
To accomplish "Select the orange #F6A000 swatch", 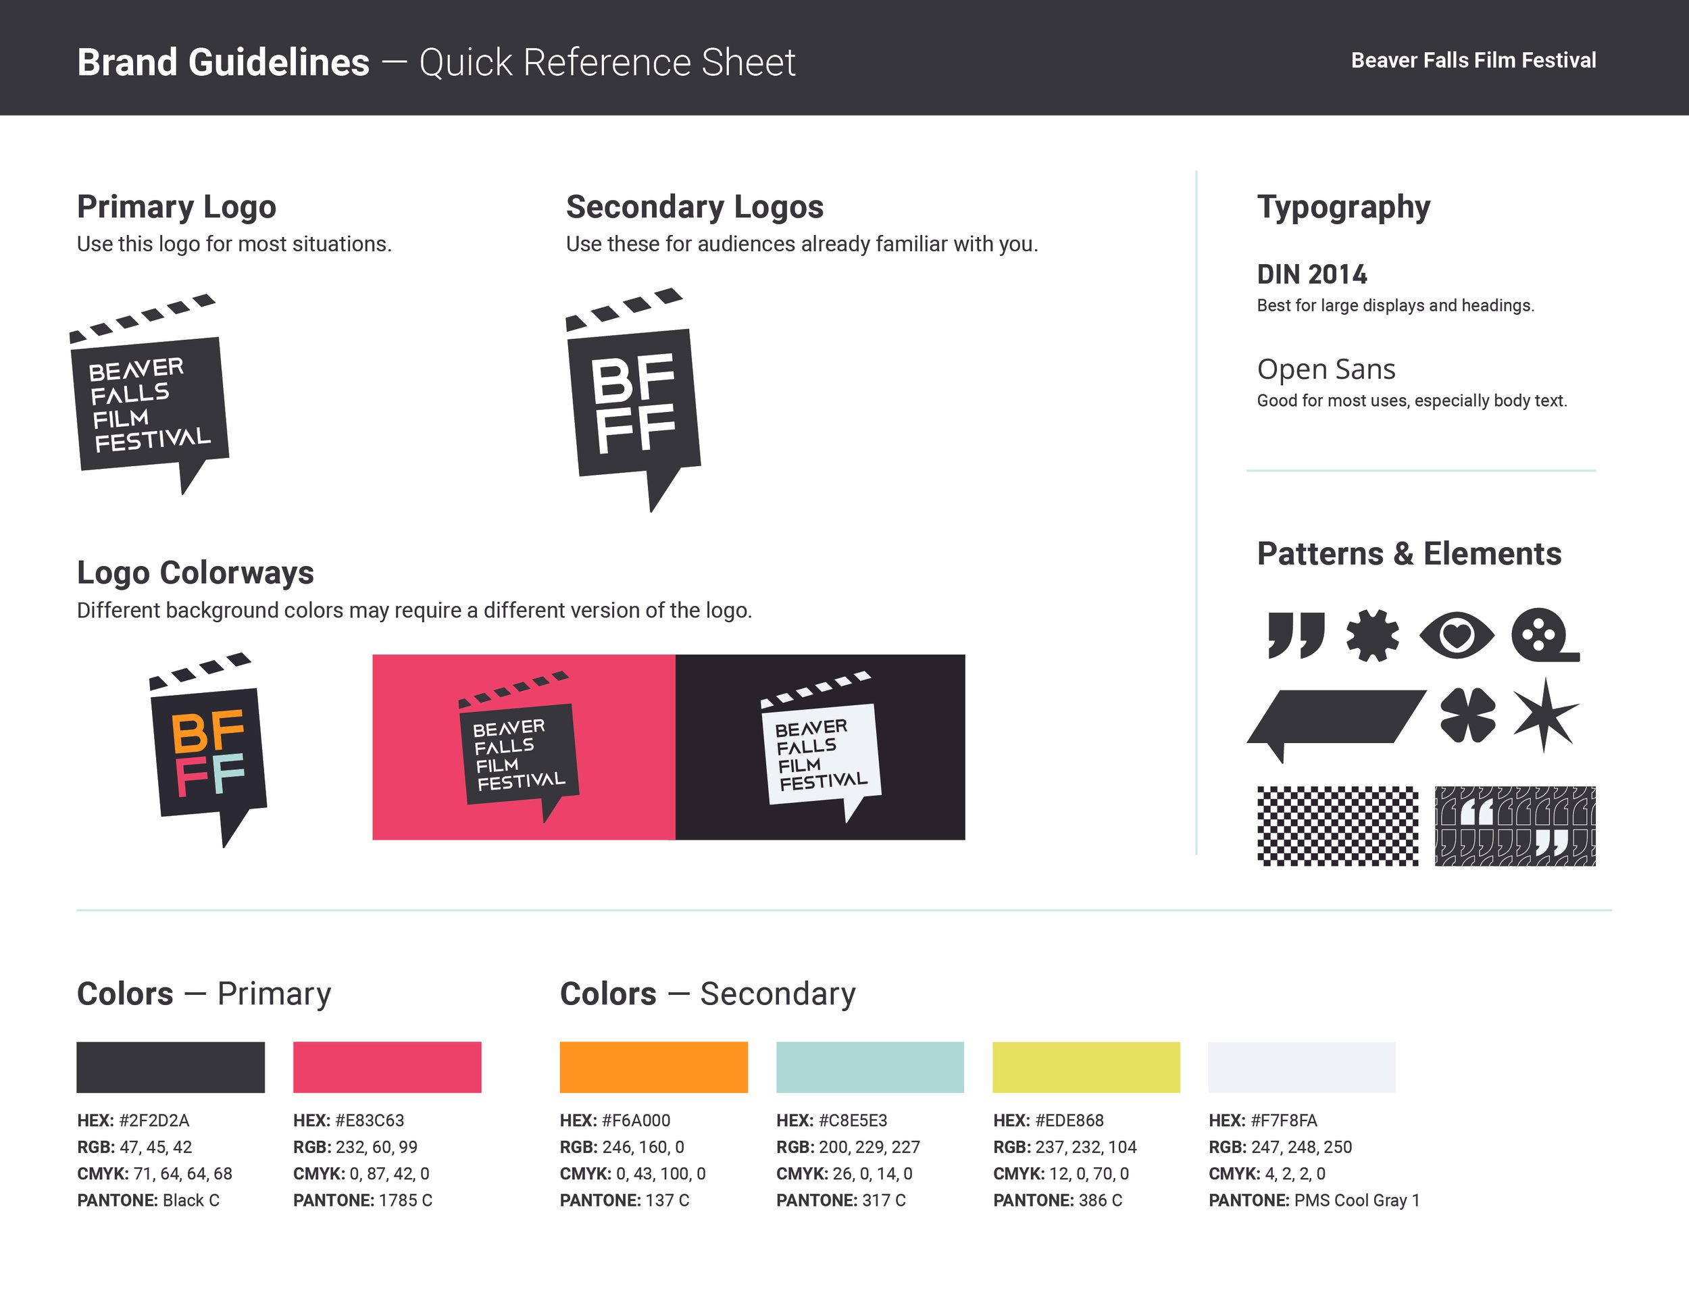I will [653, 1067].
